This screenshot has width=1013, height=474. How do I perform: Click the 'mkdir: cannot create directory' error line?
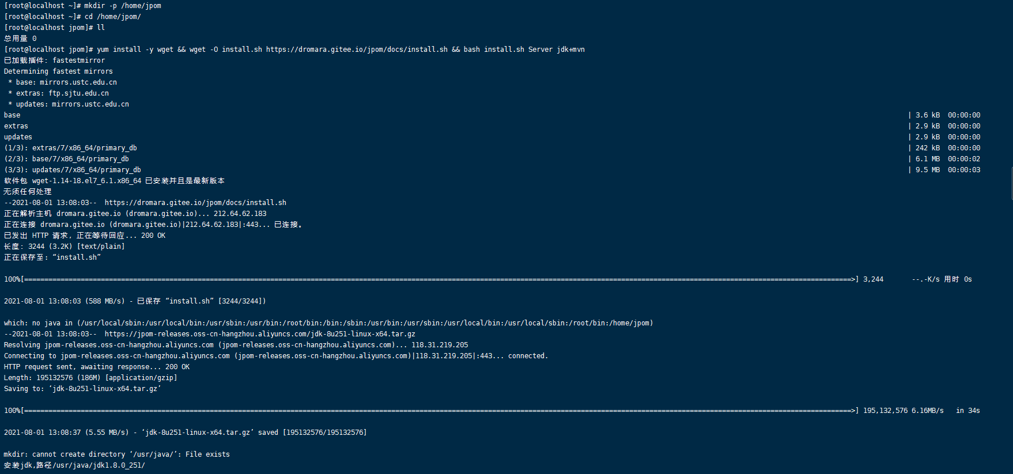pos(117,454)
